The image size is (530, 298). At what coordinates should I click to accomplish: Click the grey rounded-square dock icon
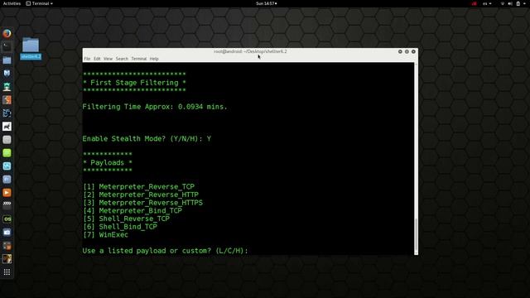pos(7,140)
